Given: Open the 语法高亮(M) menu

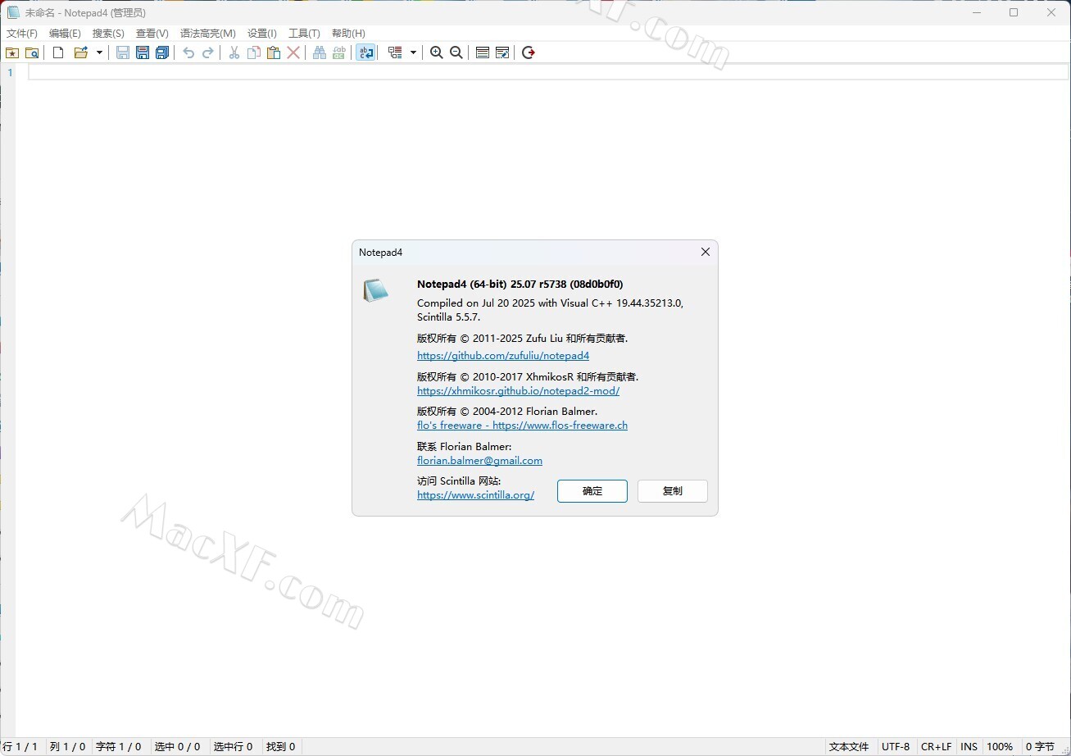Looking at the screenshot, I should tap(208, 34).
